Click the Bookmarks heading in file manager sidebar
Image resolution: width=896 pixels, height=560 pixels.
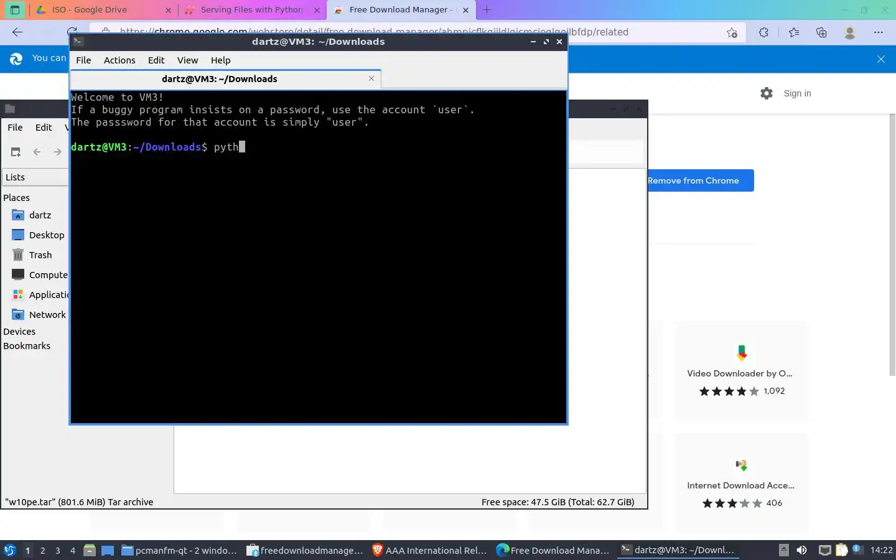click(27, 346)
